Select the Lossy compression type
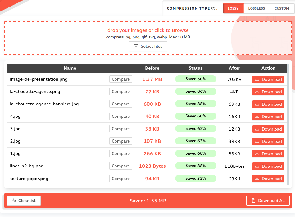The height and width of the screenshot is (217, 295). pos(233,8)
